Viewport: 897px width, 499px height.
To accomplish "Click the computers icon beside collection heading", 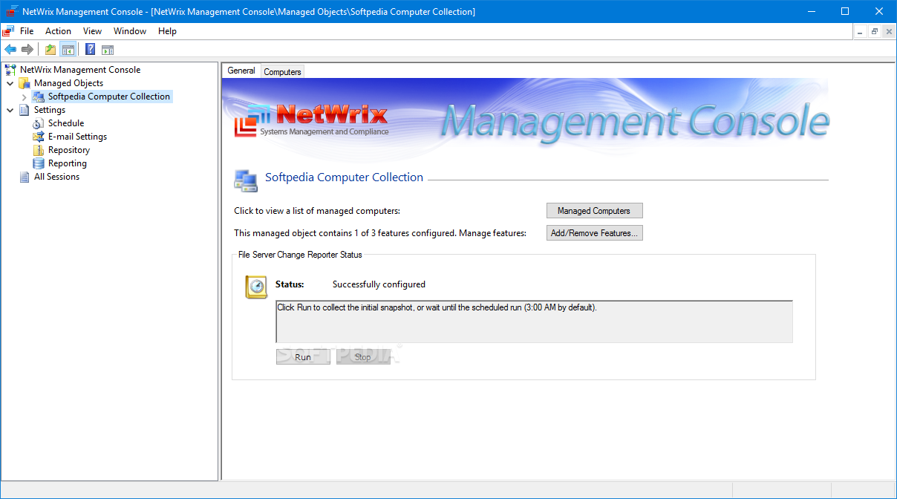I will [246, 180].
